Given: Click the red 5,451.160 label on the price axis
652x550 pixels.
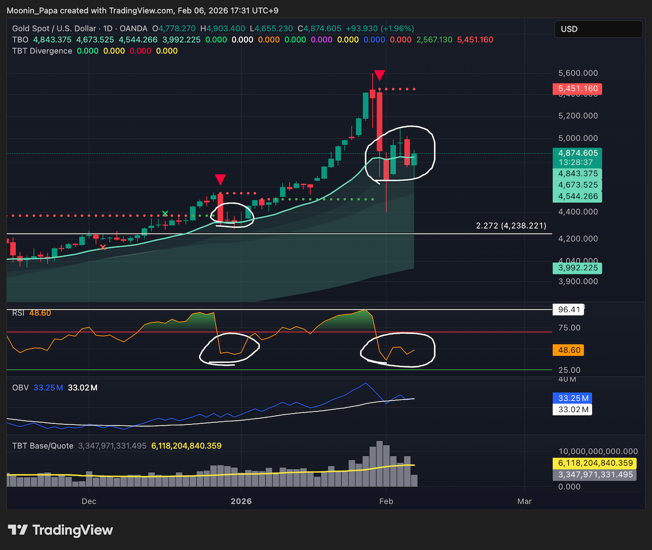Looking at the screenshot, I should pyautogui.click(x=577, y=89).
